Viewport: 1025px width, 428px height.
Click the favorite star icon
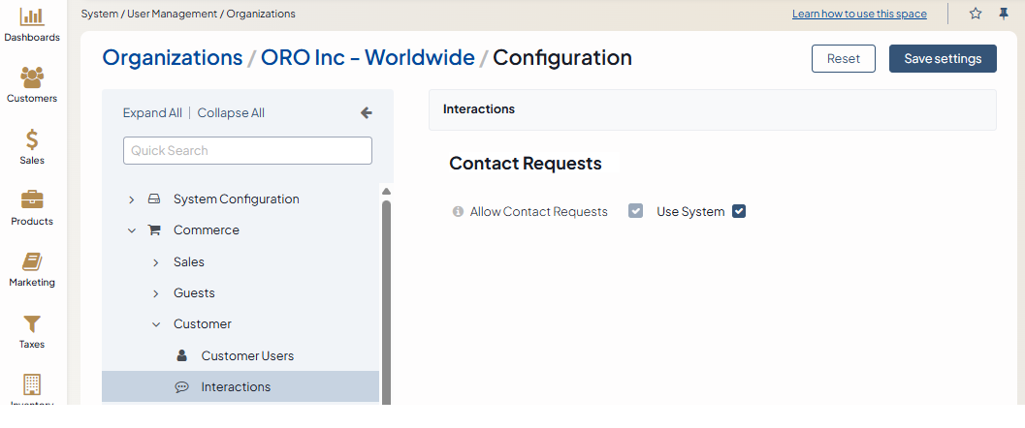pyautogui.click(x=976, y=14)
